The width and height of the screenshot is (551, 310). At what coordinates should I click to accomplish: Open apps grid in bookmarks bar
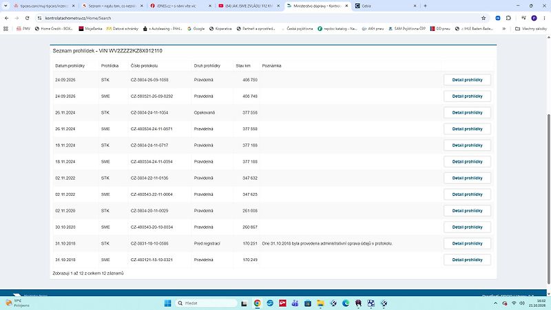(x=6, y=28)
